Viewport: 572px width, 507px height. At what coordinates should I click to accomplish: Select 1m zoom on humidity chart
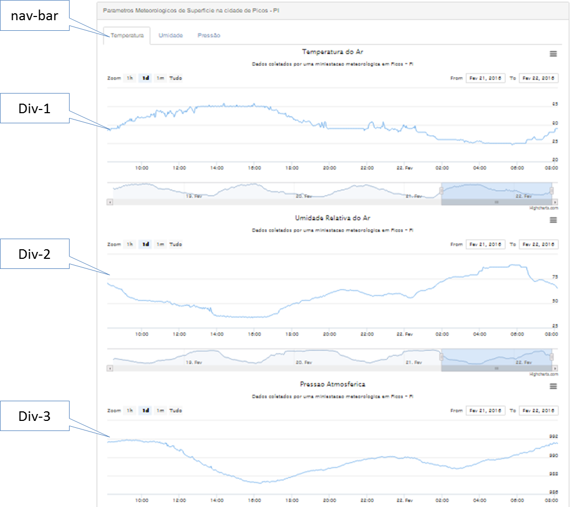point(160,244)
